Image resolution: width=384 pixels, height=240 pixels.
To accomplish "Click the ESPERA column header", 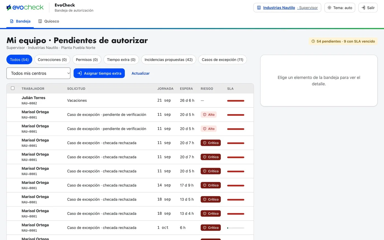I will [x=187, y=89].
